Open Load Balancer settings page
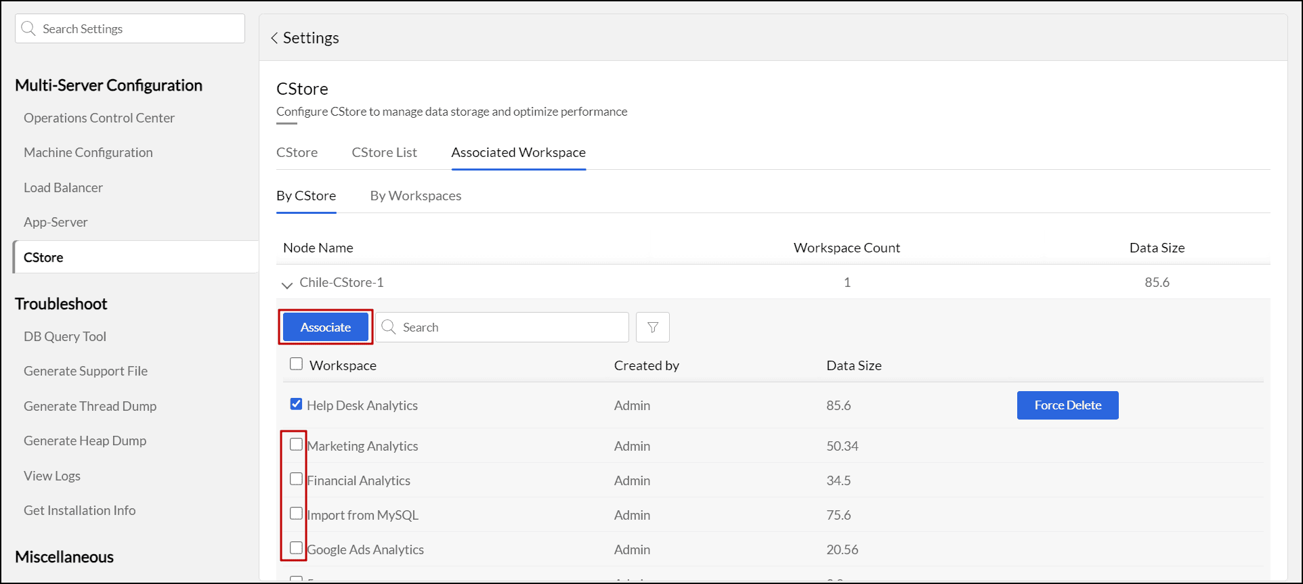 63,187
